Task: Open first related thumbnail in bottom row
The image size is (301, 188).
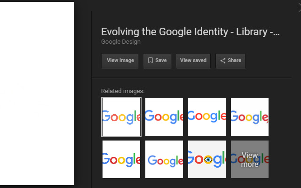Action: point(121,159)
